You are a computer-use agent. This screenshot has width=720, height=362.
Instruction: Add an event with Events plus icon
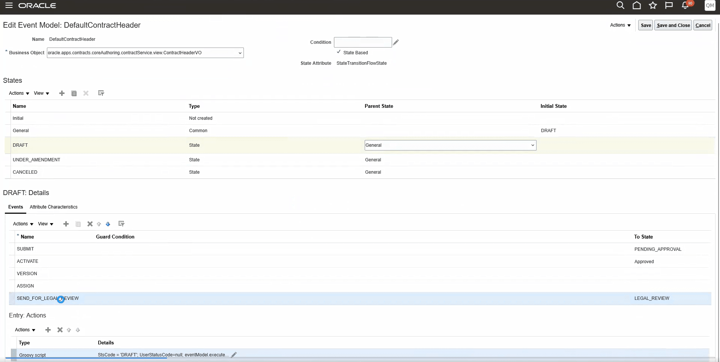tap(66, 224)
